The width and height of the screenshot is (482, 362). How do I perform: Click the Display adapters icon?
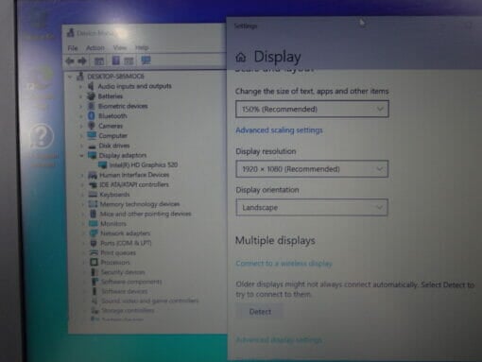93,155
